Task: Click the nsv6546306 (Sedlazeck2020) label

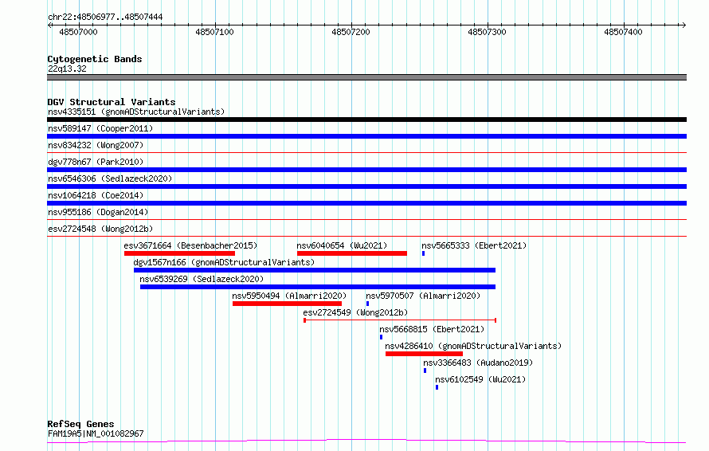Action: click(x=110, y=178)
